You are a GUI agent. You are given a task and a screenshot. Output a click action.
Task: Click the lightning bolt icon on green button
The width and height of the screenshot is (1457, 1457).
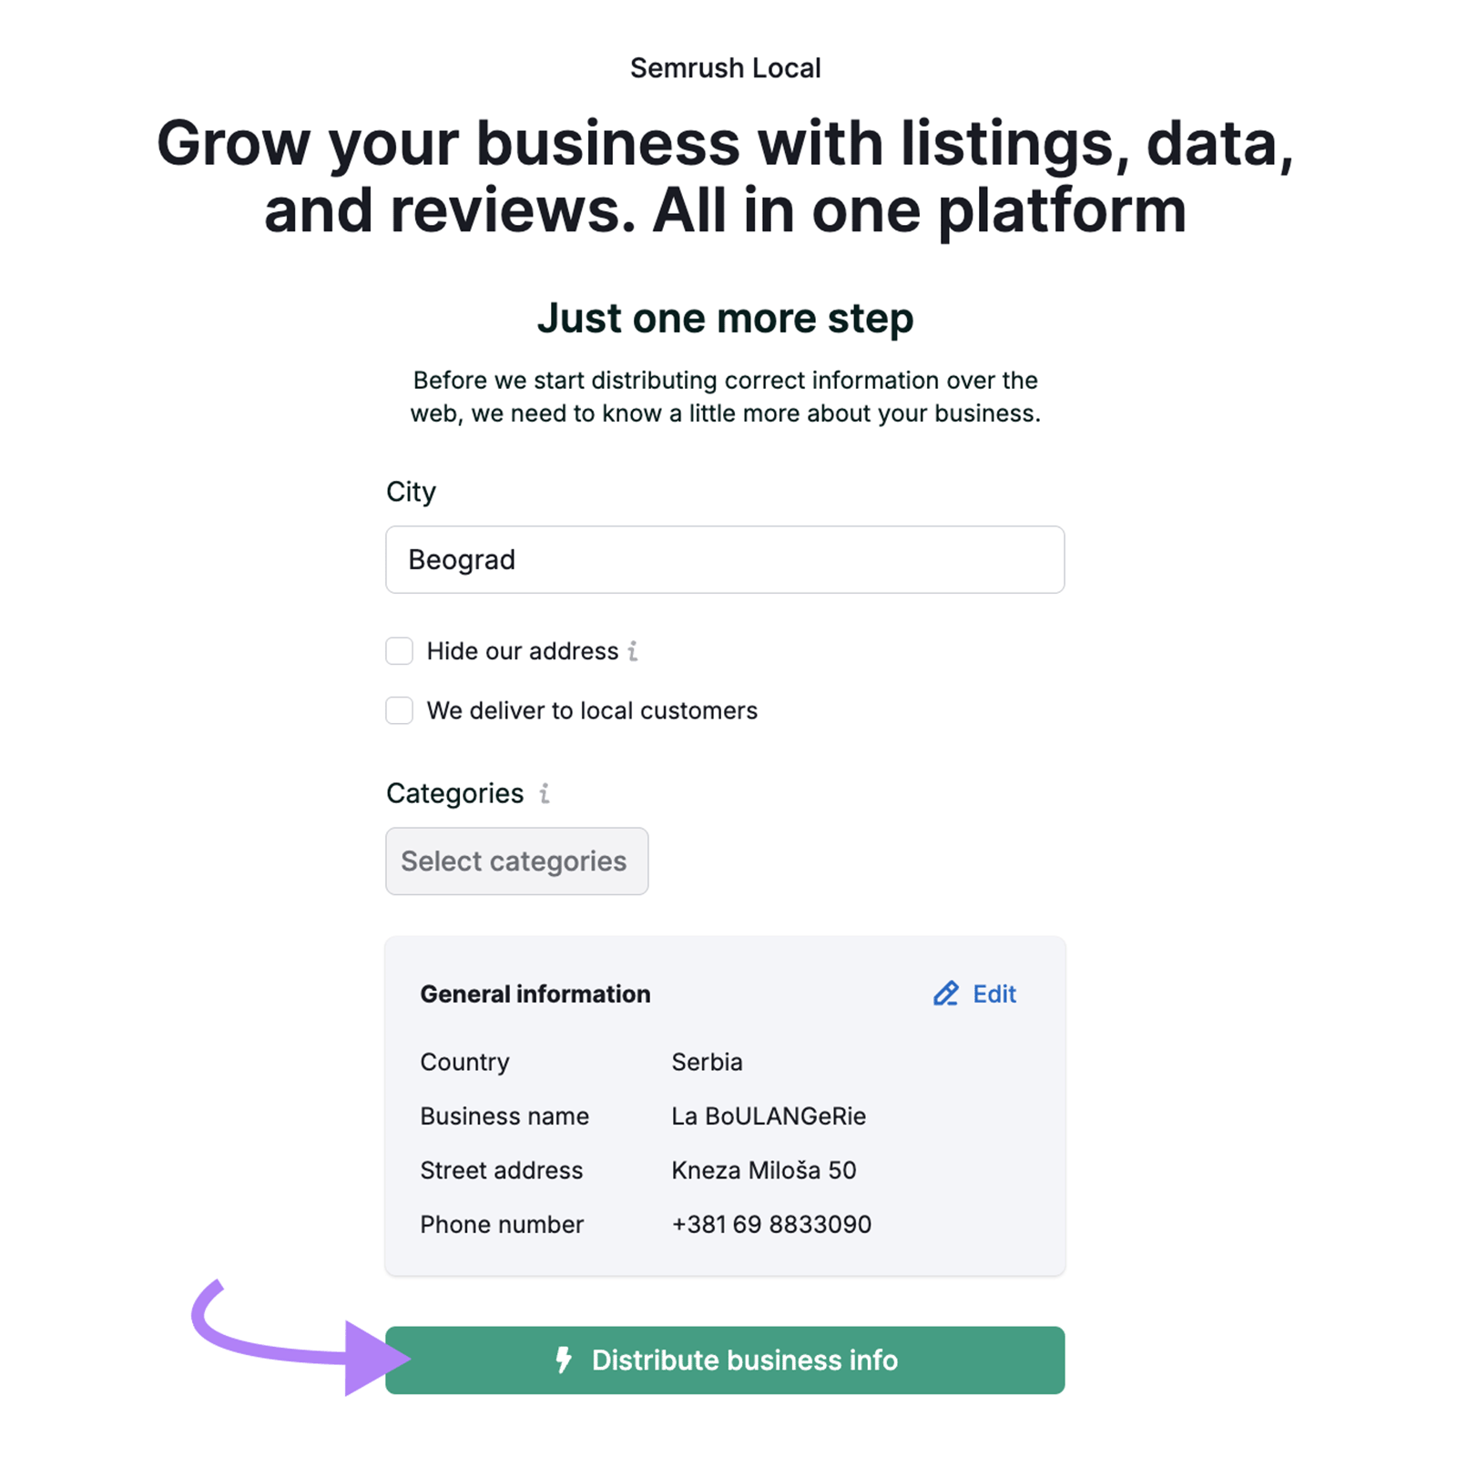click(564, 1360)
